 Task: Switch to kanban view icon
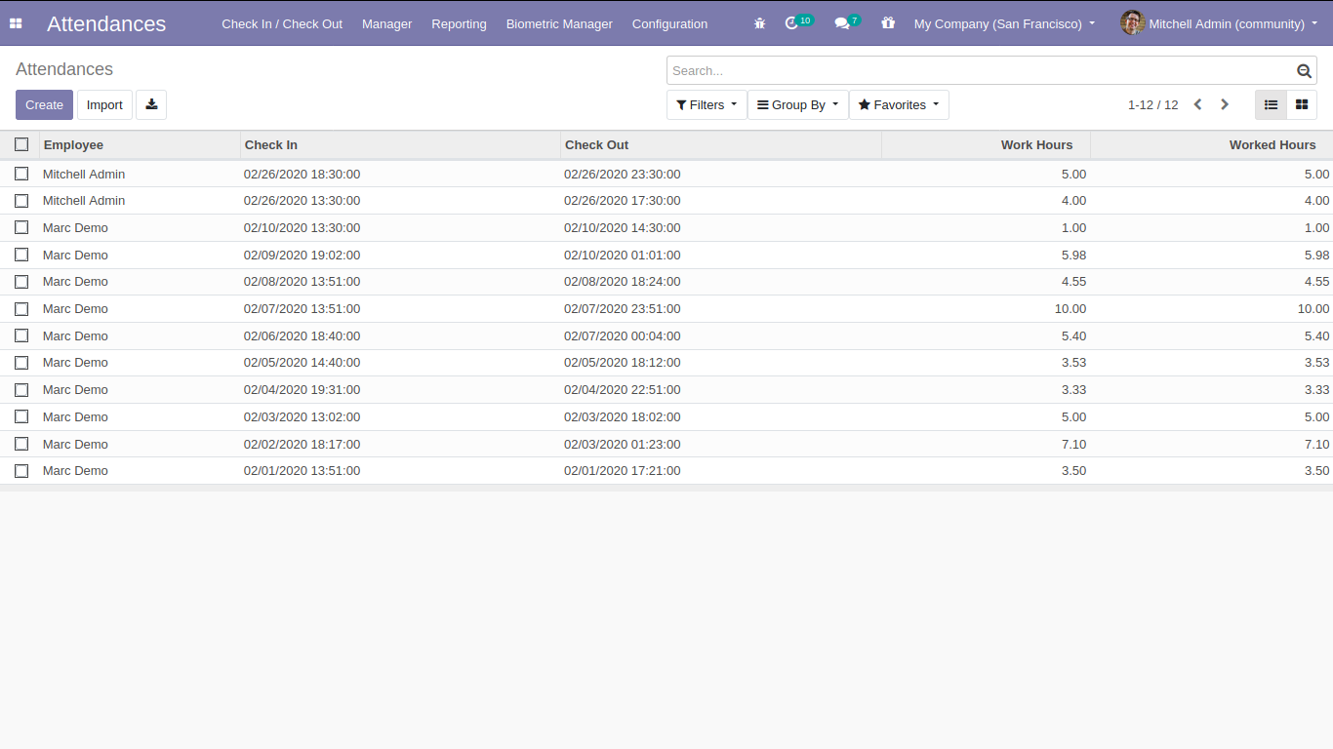[x=1302, y=105]
